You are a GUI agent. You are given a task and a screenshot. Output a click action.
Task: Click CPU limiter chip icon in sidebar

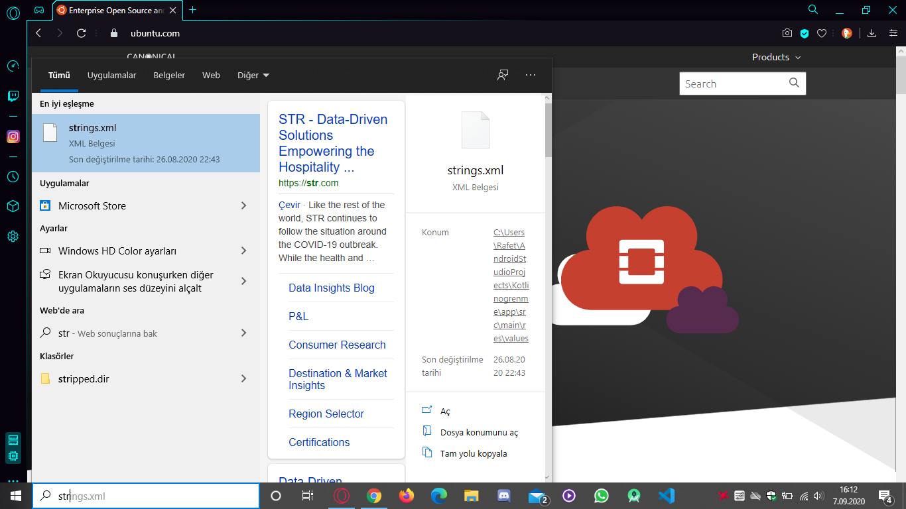pos(13,456)
